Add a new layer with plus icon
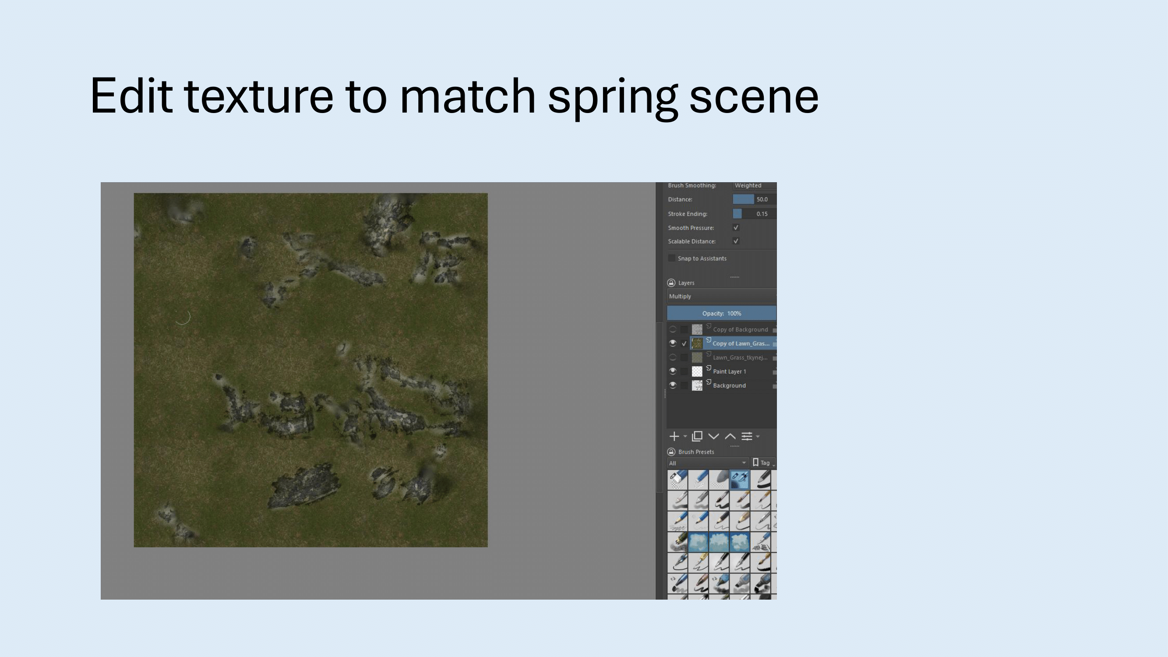 click(x=674, y=436)
